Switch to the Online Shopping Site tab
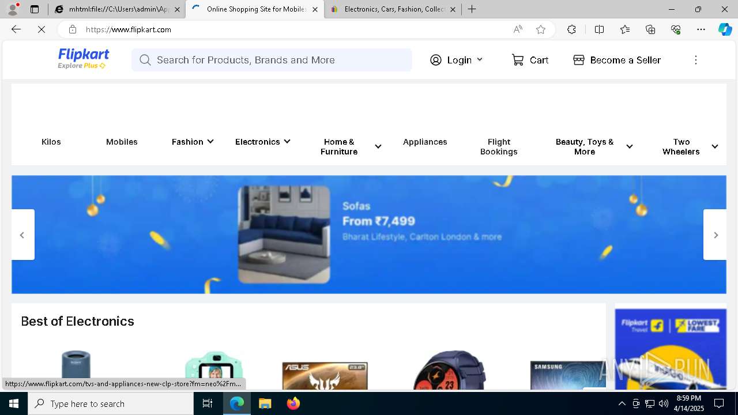This screenshot has width=738, height=415. [255, 9]
